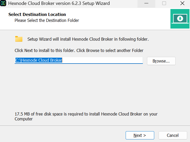Minimize the Setup Wizard window
The height and width of the screenshot is (142, 190).
[x=146, y=3]
